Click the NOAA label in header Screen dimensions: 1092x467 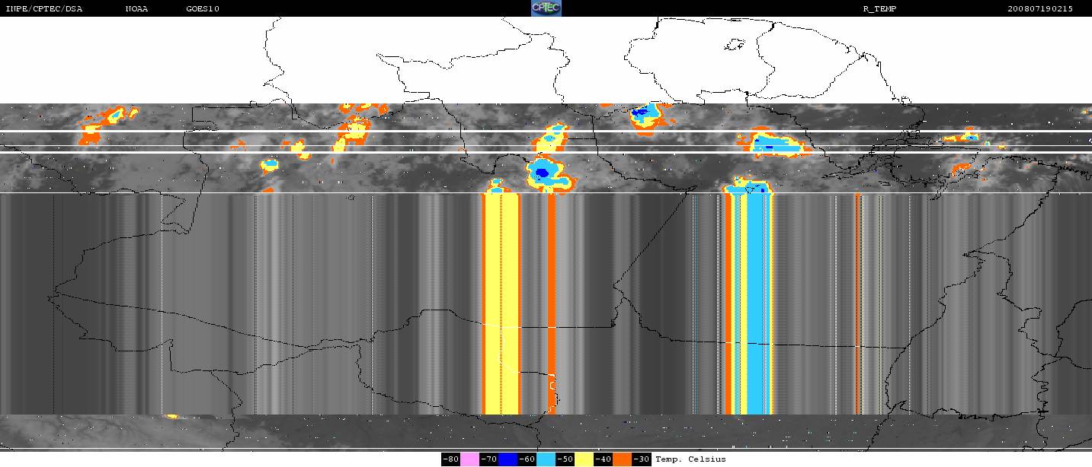click(x=137, y=9)
